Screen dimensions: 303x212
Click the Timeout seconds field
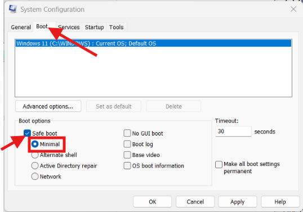[x=233, y=132]
